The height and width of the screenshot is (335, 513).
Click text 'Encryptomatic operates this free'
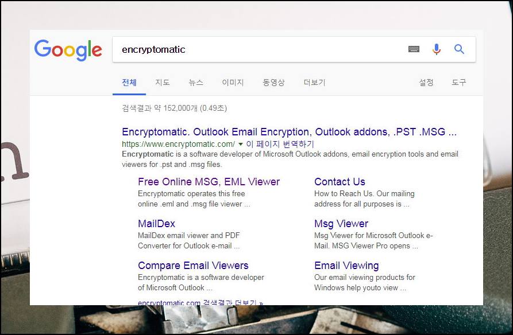tap(191, 193)
